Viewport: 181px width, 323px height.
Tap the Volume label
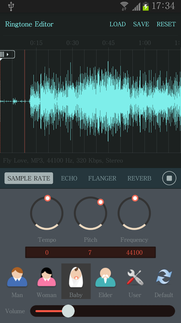(15, 311)
